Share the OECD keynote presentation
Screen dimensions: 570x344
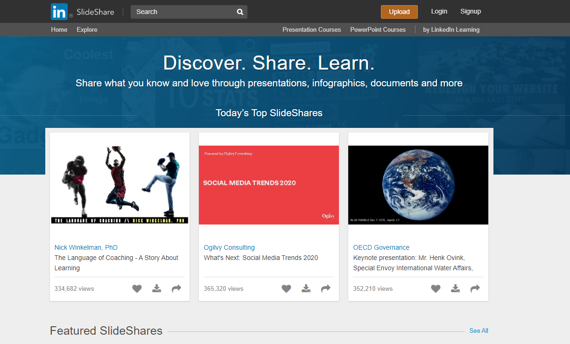pyautogui.click(x=475, y=288)
